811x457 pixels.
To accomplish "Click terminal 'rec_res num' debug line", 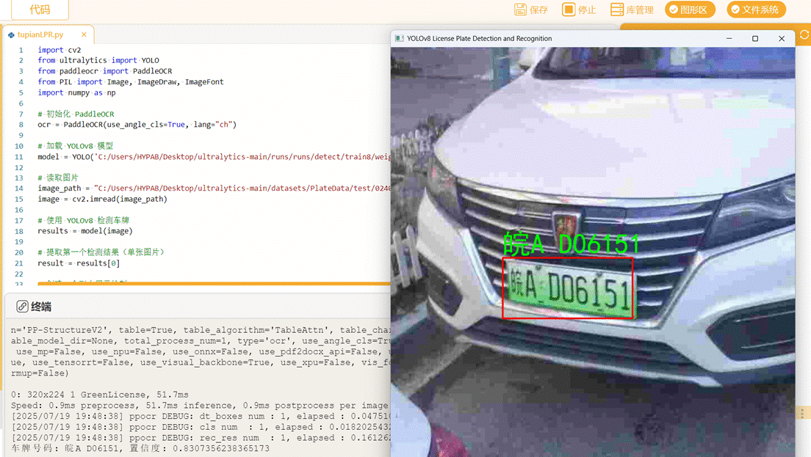I will (201, 438).
